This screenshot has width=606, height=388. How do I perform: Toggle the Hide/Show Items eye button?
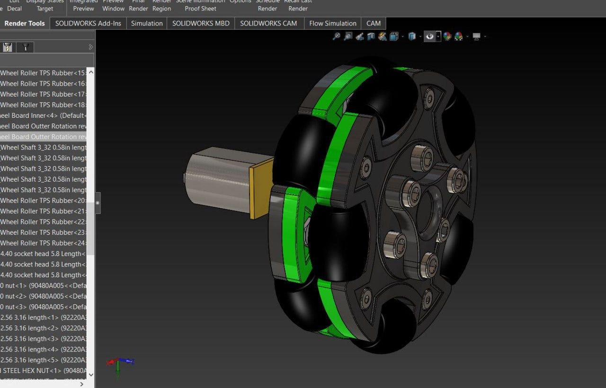(x=430, y=36)
